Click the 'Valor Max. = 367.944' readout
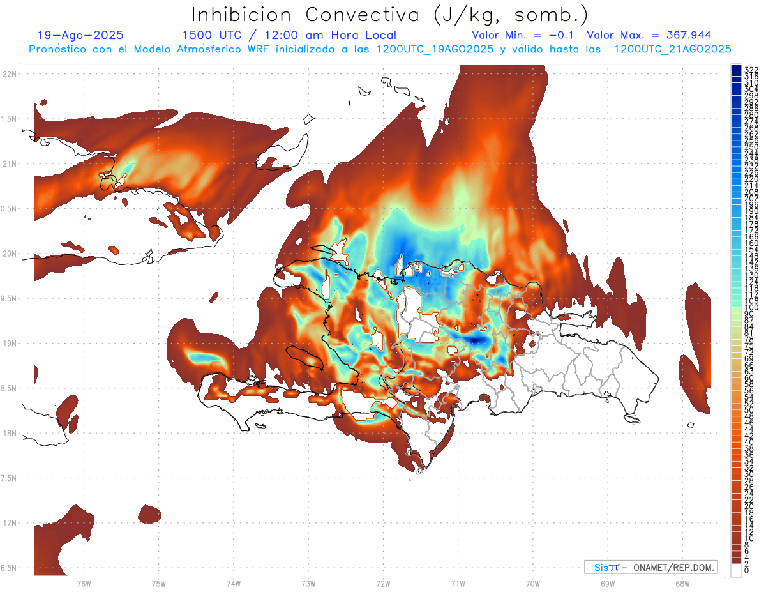766x592 pixels. coord(649,35)
